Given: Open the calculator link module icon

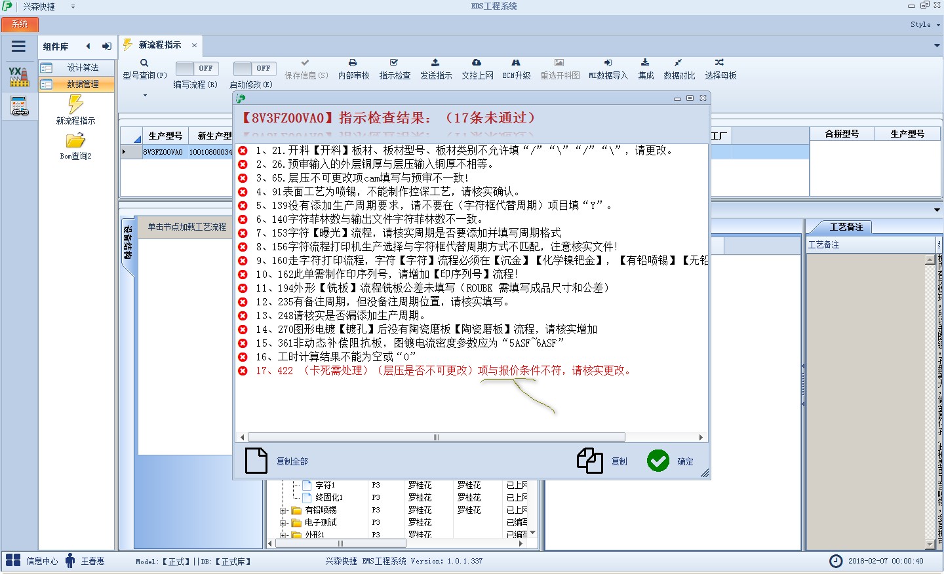Looking at the screenshot, I should pyautogui.click(x=20, y=105).
